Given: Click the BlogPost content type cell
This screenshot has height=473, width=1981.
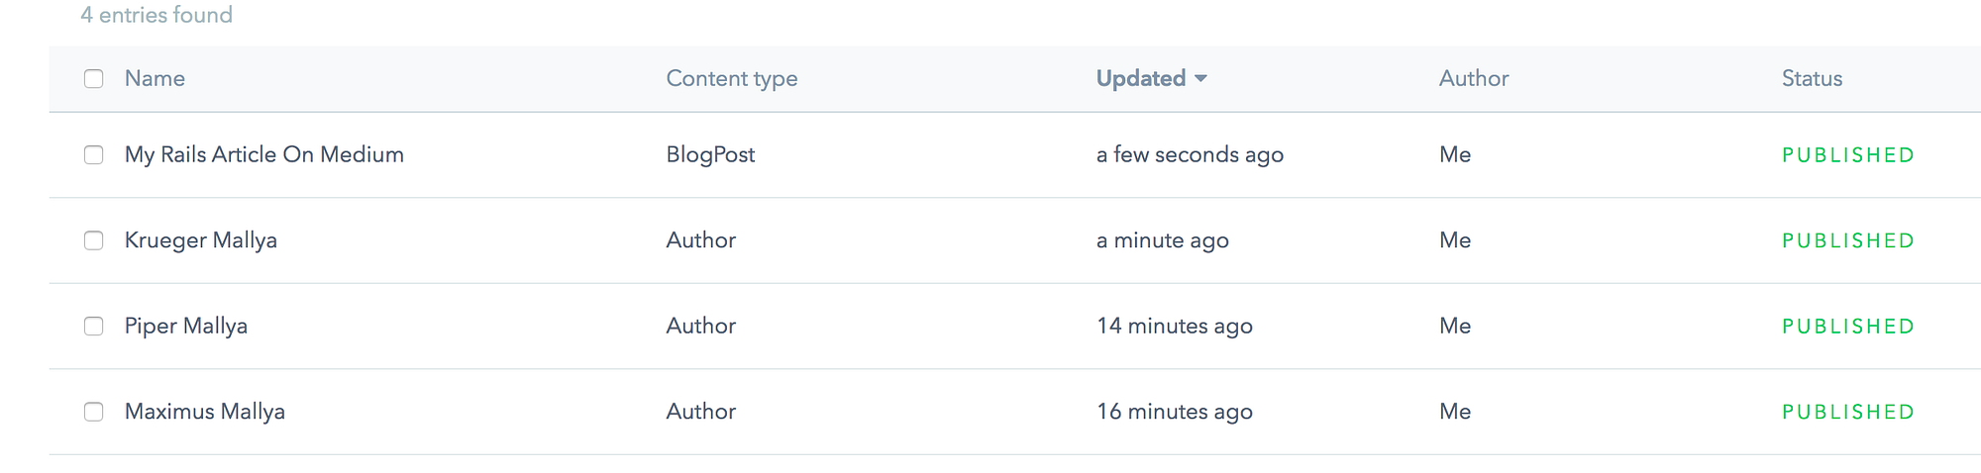Looking at the screenshot, I should 710,155.
